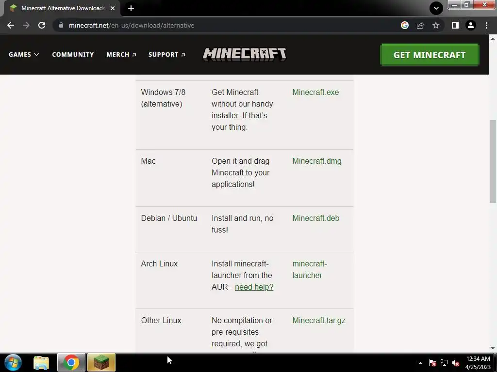Open the Google icon in address bar
Screen dimensions: 497x372
click(x=405, y=25)
